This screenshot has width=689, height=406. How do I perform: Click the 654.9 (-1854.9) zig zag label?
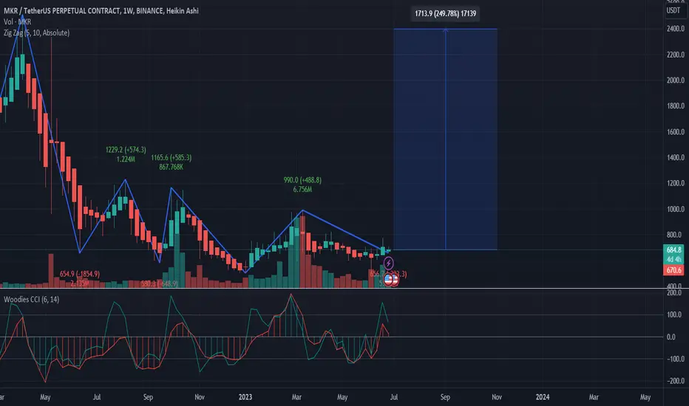tap(80, 274)
